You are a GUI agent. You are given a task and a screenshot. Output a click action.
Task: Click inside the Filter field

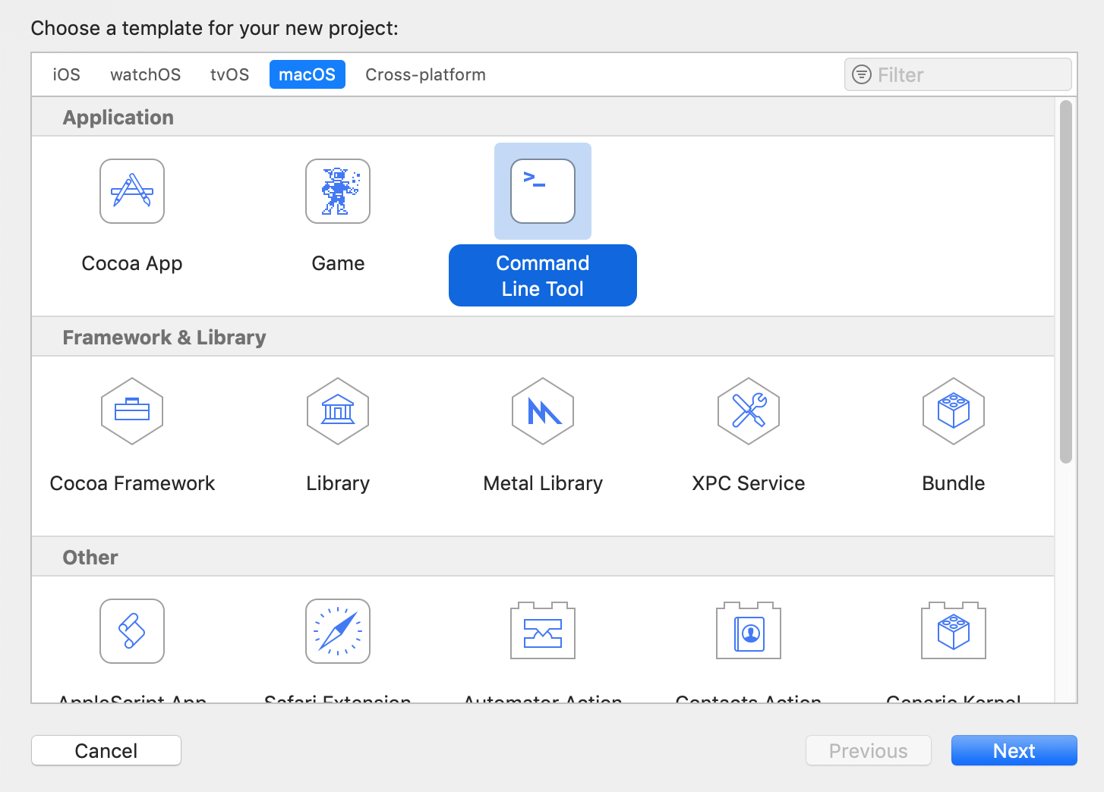point(957,74)
